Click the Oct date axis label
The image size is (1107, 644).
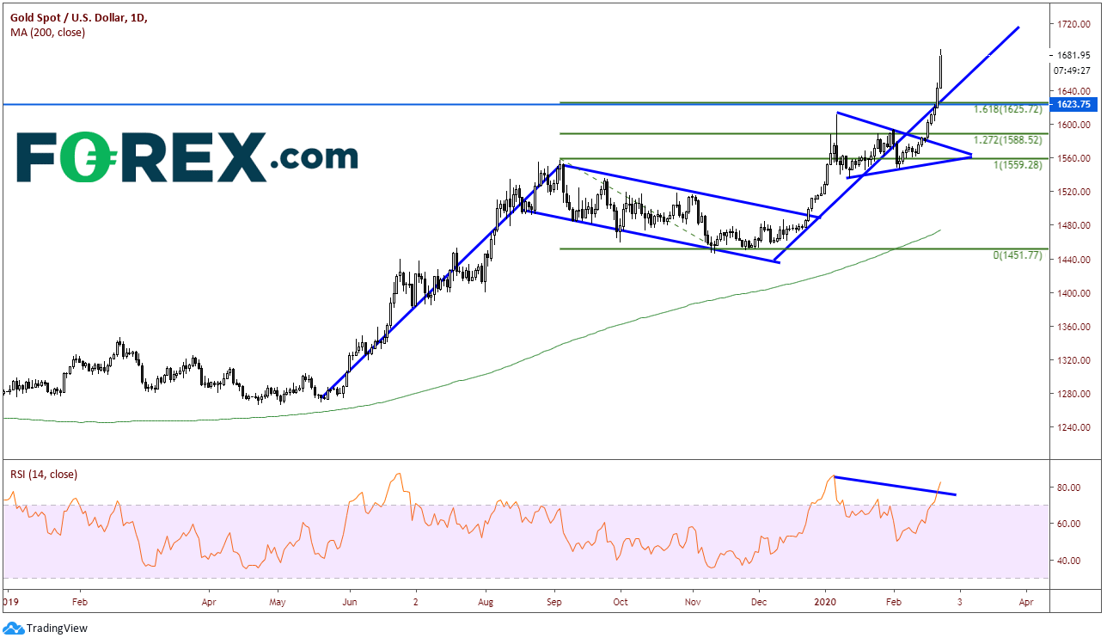621,601
